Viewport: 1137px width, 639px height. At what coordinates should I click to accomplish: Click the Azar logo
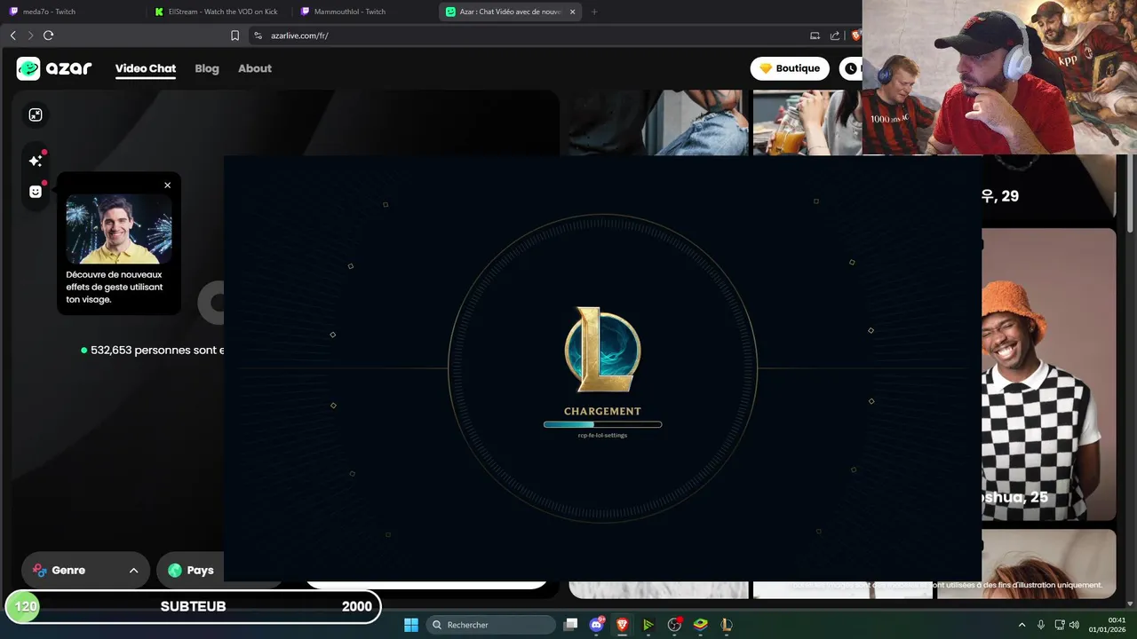pos(54,68)
